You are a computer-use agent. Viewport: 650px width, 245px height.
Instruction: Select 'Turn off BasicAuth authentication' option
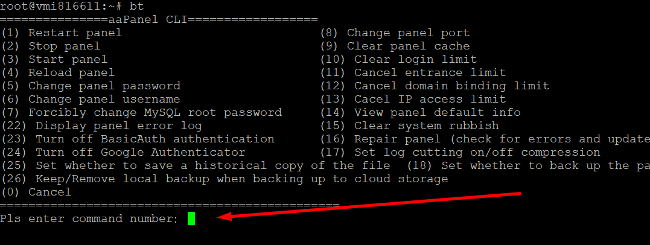pos(138,139)
